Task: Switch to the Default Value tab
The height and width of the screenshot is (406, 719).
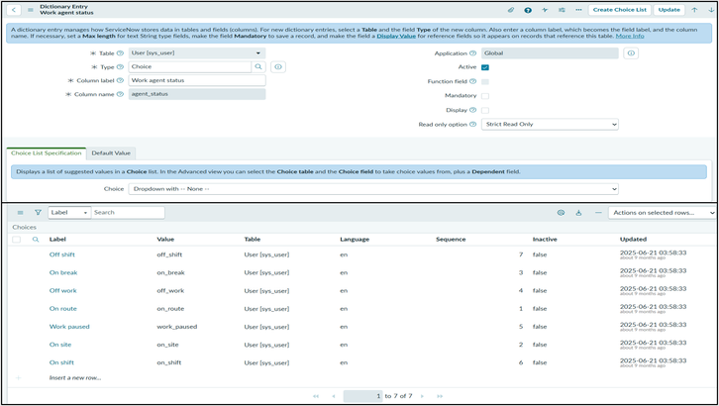Action: (x=111, y=153)
